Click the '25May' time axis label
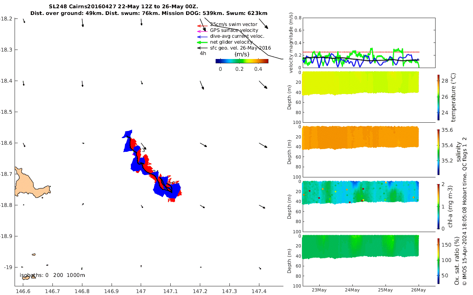Viewport: 473px width, 295px height. pos(385,290)
